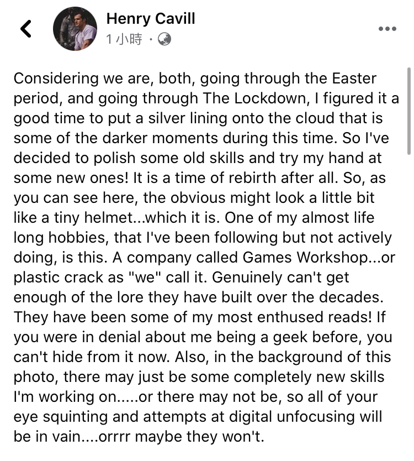Open the three-dot post options menu
The width and height of the screenshot is (414, 461).
click(x=388, y=29)
